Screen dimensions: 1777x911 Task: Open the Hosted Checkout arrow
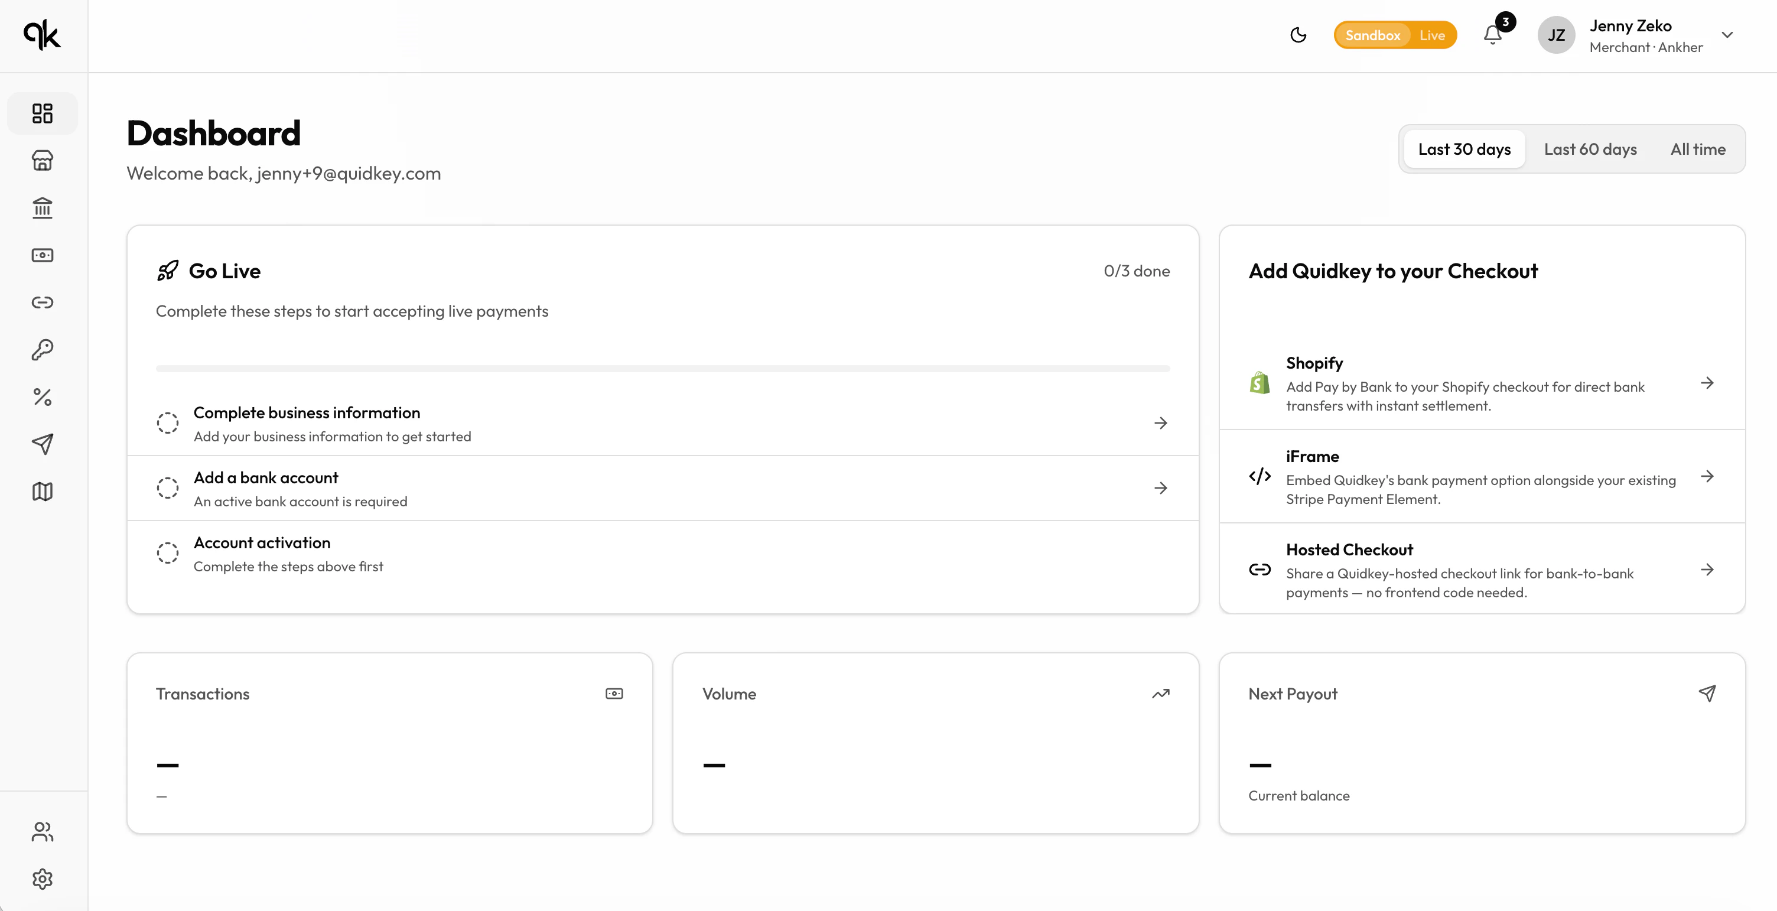point(1707,570)
